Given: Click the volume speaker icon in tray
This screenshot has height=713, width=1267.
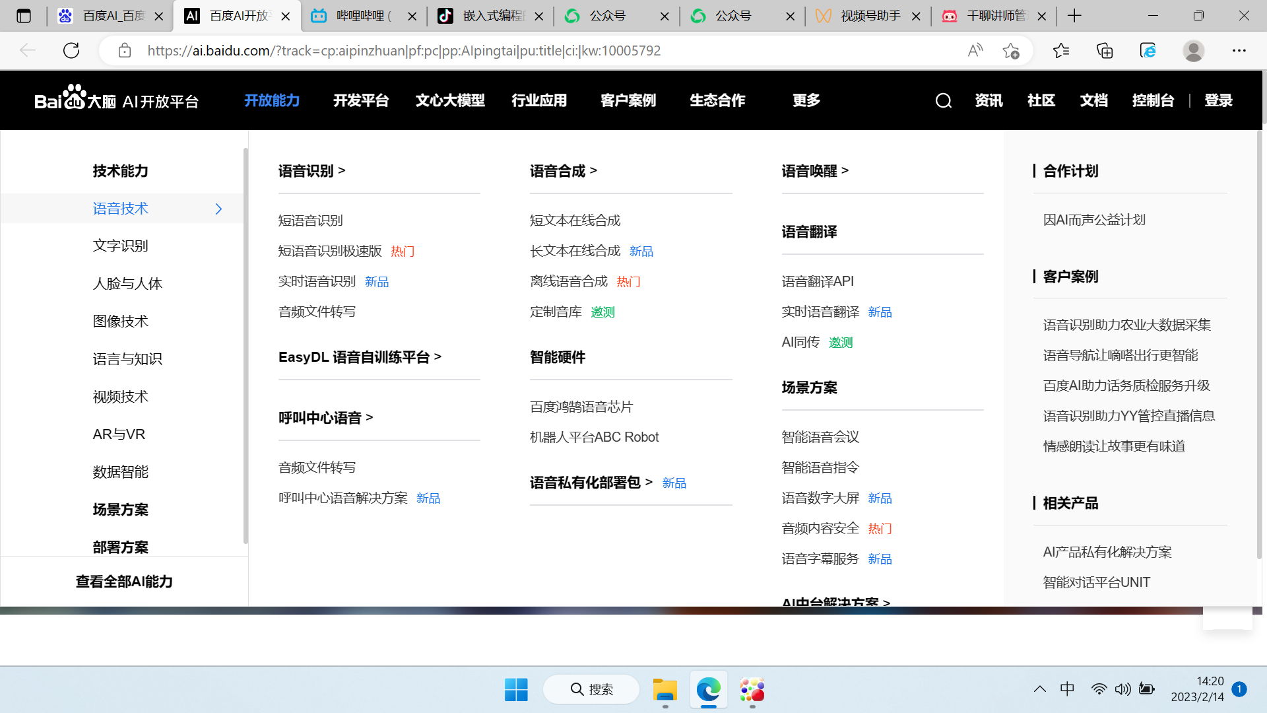Looking at the screenshot, I should (1122, 689).
